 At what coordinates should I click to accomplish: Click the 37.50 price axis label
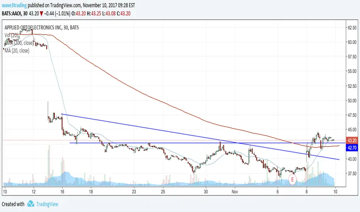point(352,173)
